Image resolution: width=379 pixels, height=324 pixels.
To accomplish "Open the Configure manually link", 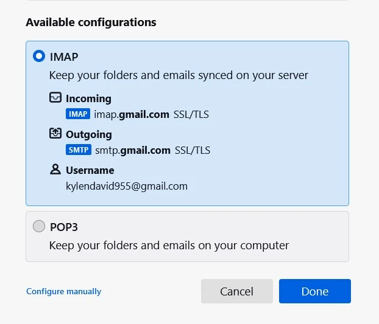I will coord(63,292).
